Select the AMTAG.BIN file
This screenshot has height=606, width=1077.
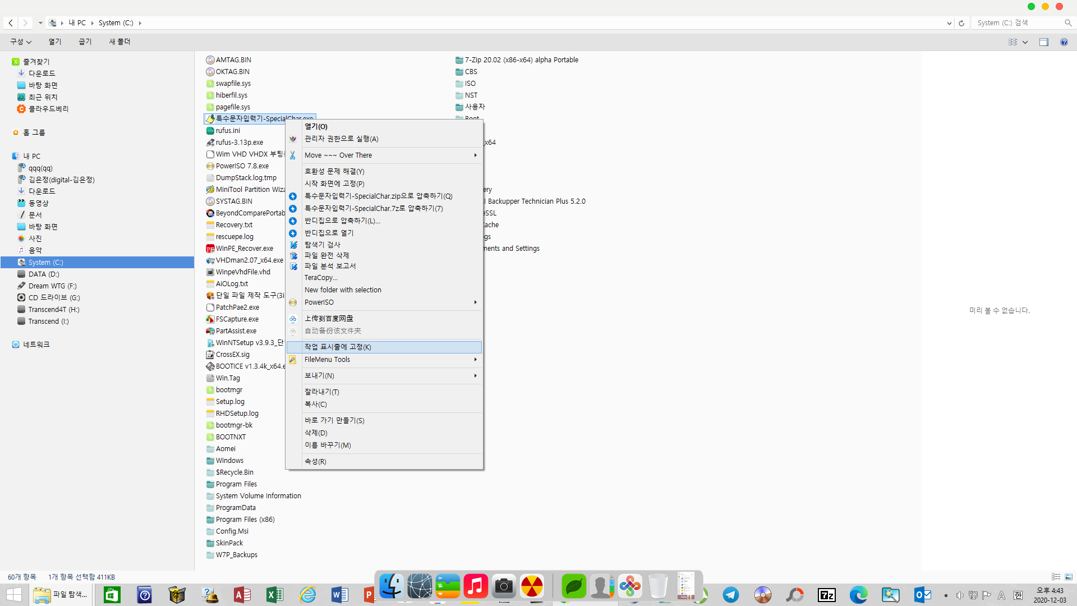point(228,60)
